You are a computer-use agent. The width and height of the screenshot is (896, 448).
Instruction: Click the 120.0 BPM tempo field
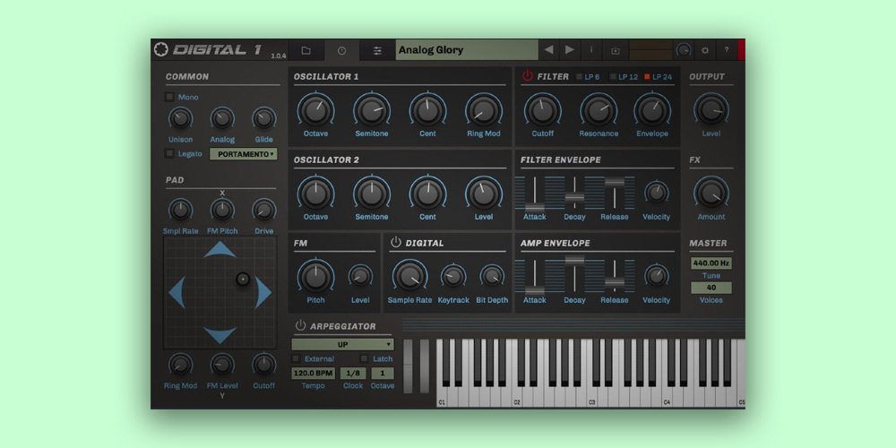point(313,373)
